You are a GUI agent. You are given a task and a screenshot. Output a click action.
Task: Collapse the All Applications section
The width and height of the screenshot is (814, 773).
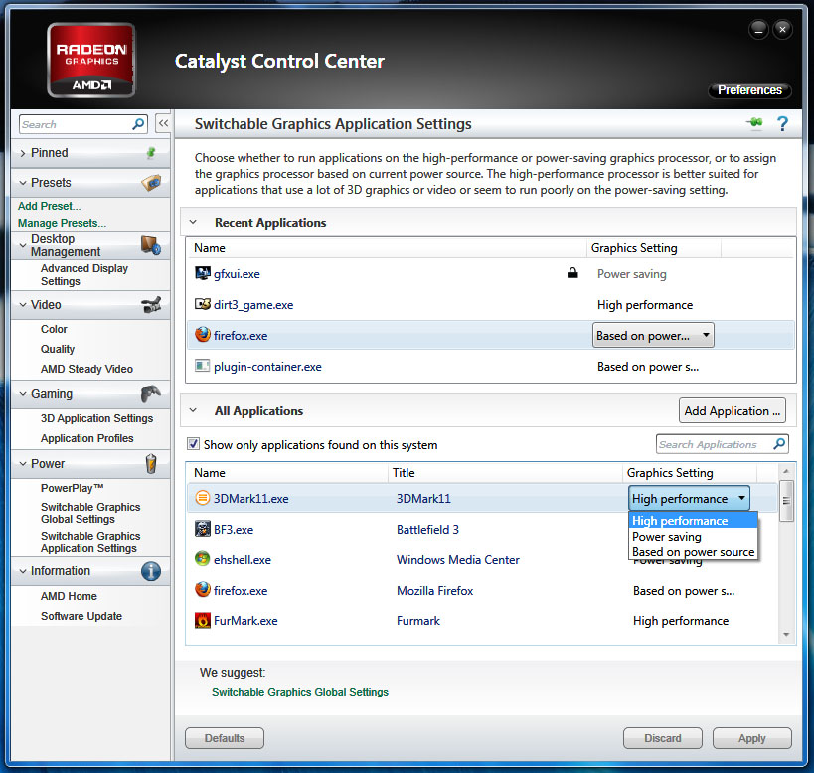point(194,411)
